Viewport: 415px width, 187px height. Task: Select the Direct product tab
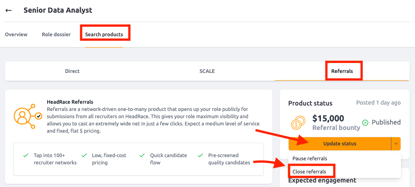point(72,71)
